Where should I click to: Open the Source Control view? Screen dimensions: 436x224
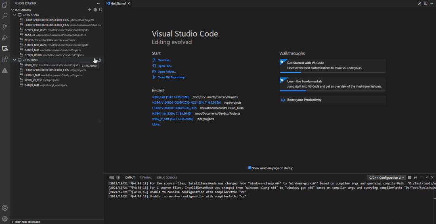pos(5,27)
